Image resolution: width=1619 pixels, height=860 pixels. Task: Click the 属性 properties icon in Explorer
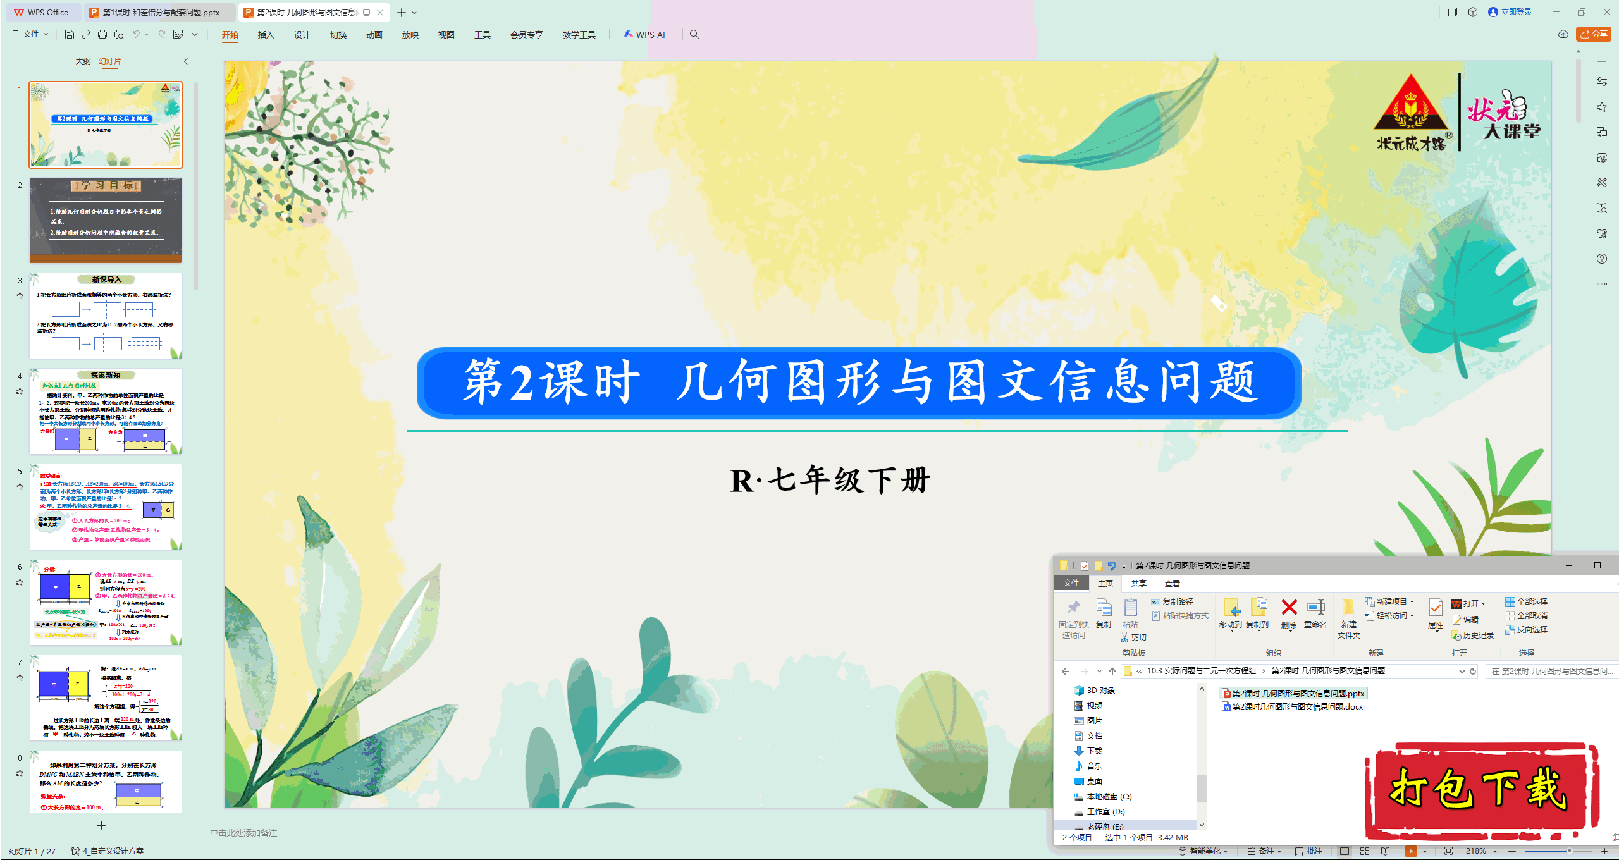[1436, 615]
